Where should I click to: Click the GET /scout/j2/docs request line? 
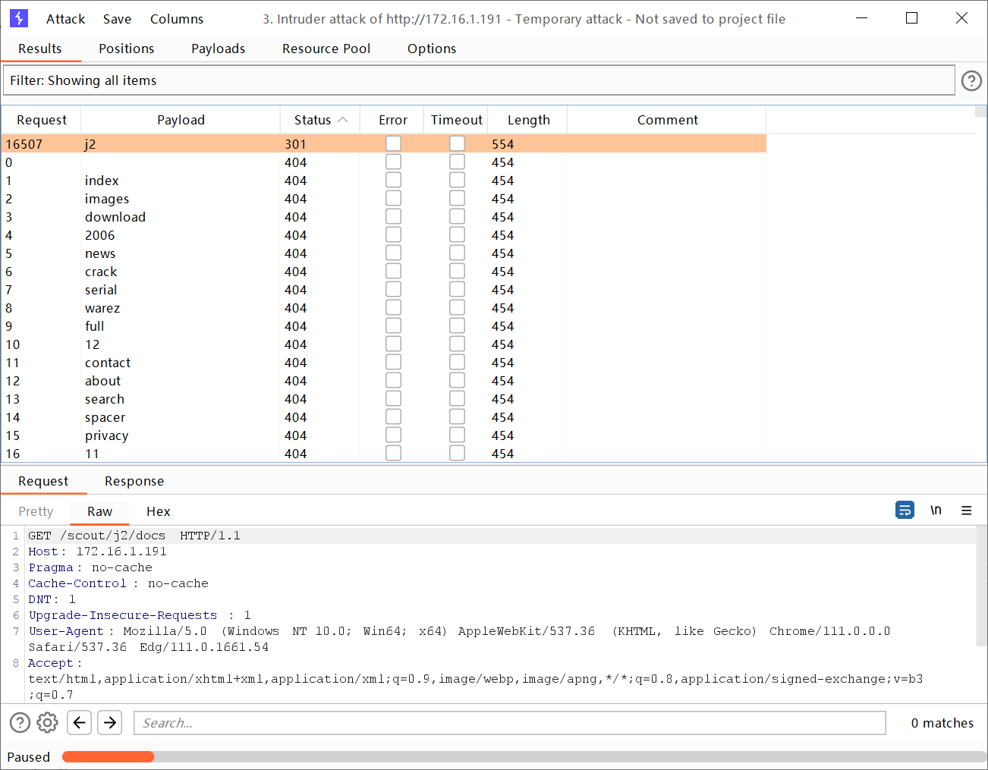[134, 535]
